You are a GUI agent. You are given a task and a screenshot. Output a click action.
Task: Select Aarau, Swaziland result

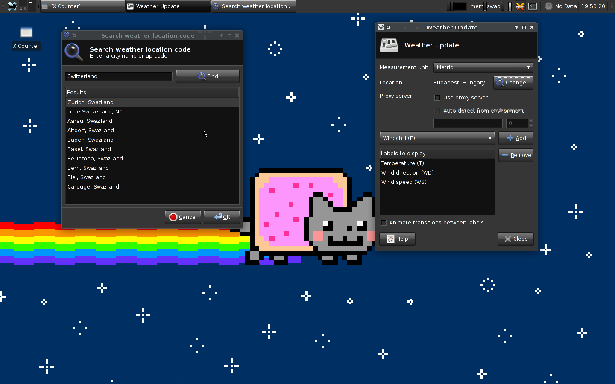click(152, 121)
